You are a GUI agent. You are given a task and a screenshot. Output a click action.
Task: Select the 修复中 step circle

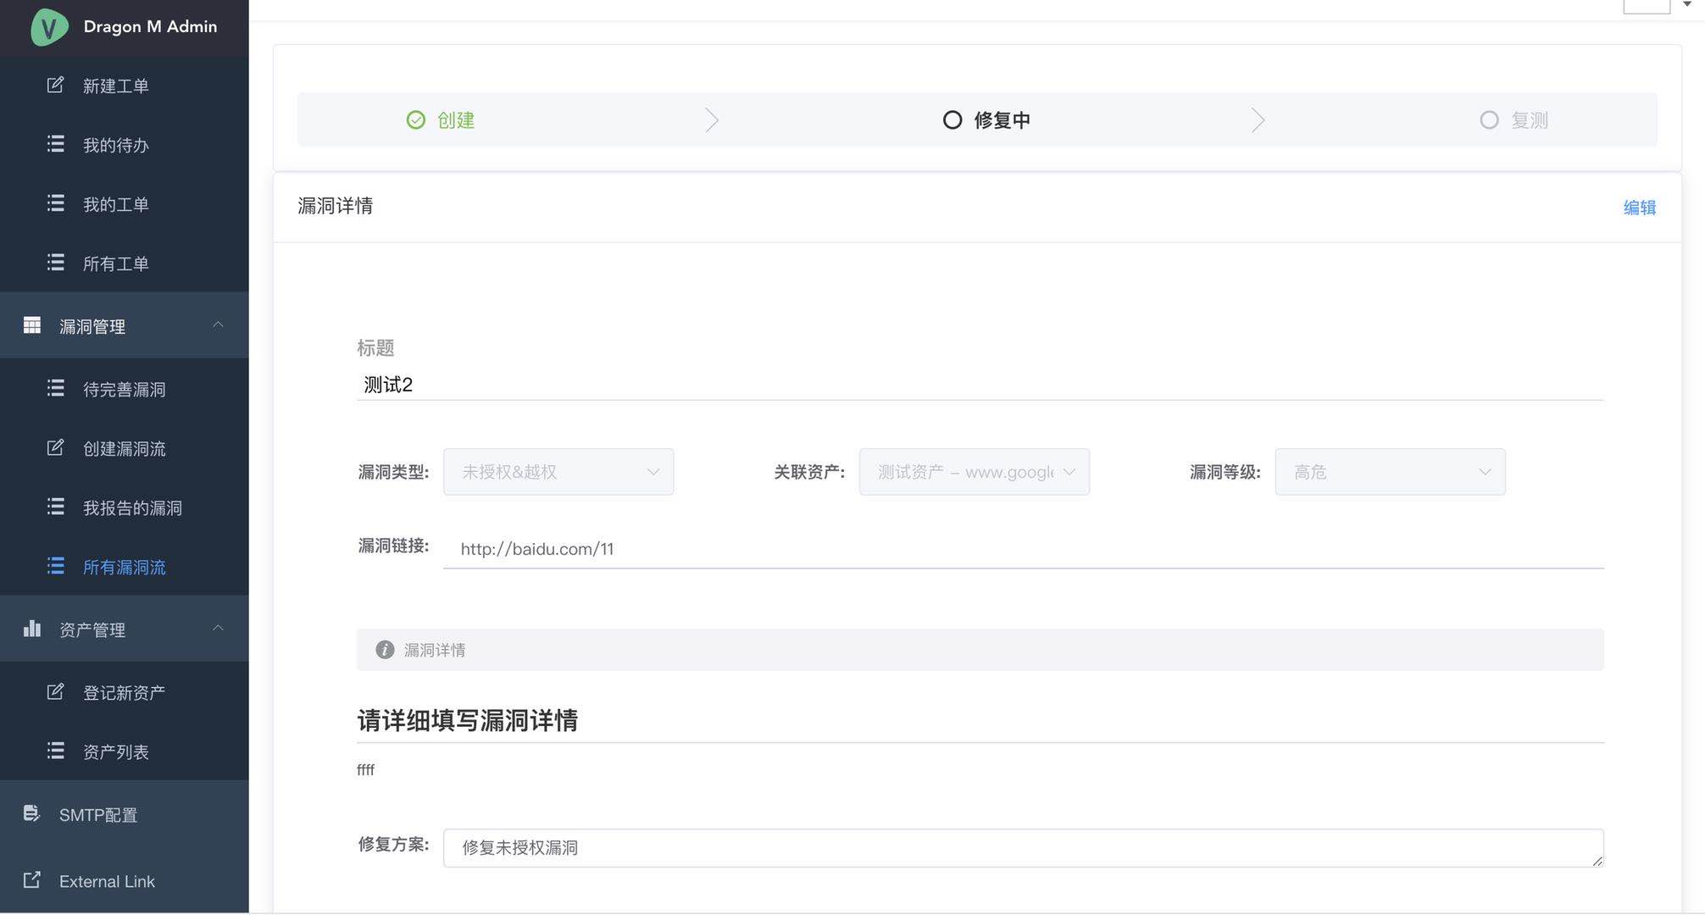click(952, 120)
